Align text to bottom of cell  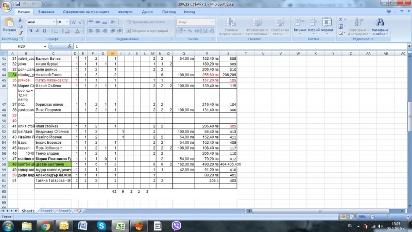coord(105,22)
